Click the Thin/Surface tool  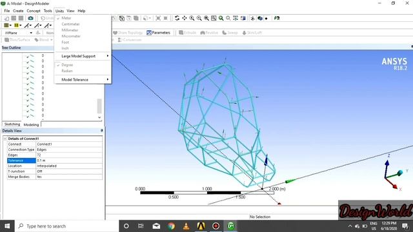tap(17, 40)
